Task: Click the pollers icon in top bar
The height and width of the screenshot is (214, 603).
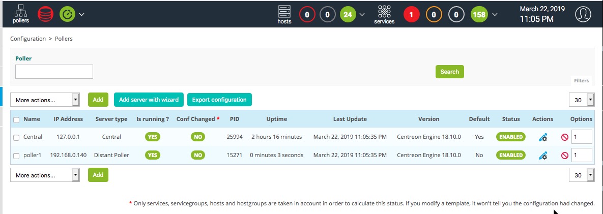Action: [21, 14]
